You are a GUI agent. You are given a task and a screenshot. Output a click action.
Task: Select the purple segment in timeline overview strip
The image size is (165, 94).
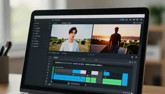click(76, 63)
